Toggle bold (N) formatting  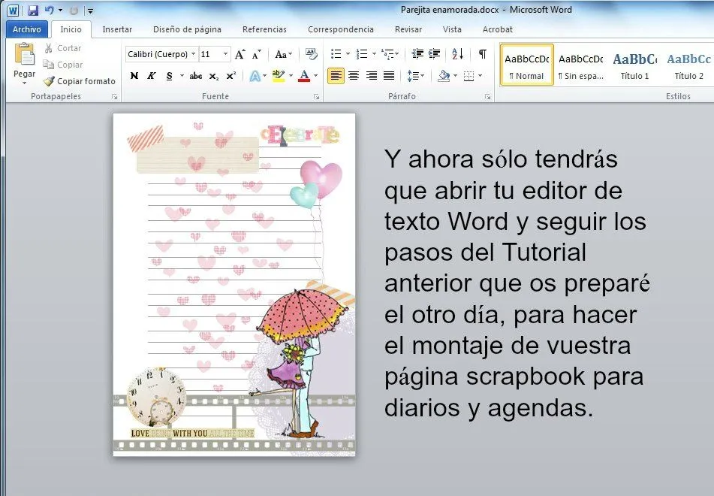(134, 76)
